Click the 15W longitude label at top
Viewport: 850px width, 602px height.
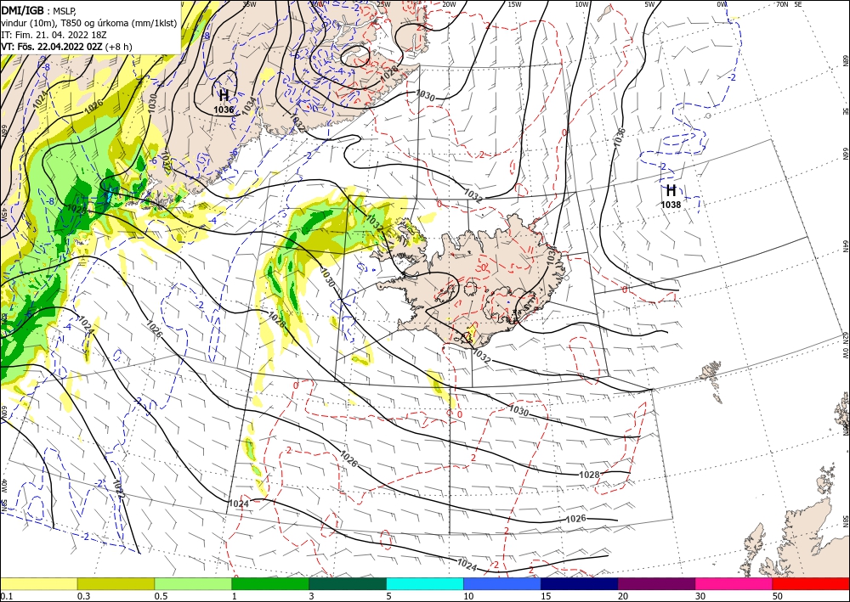(515, 4)
